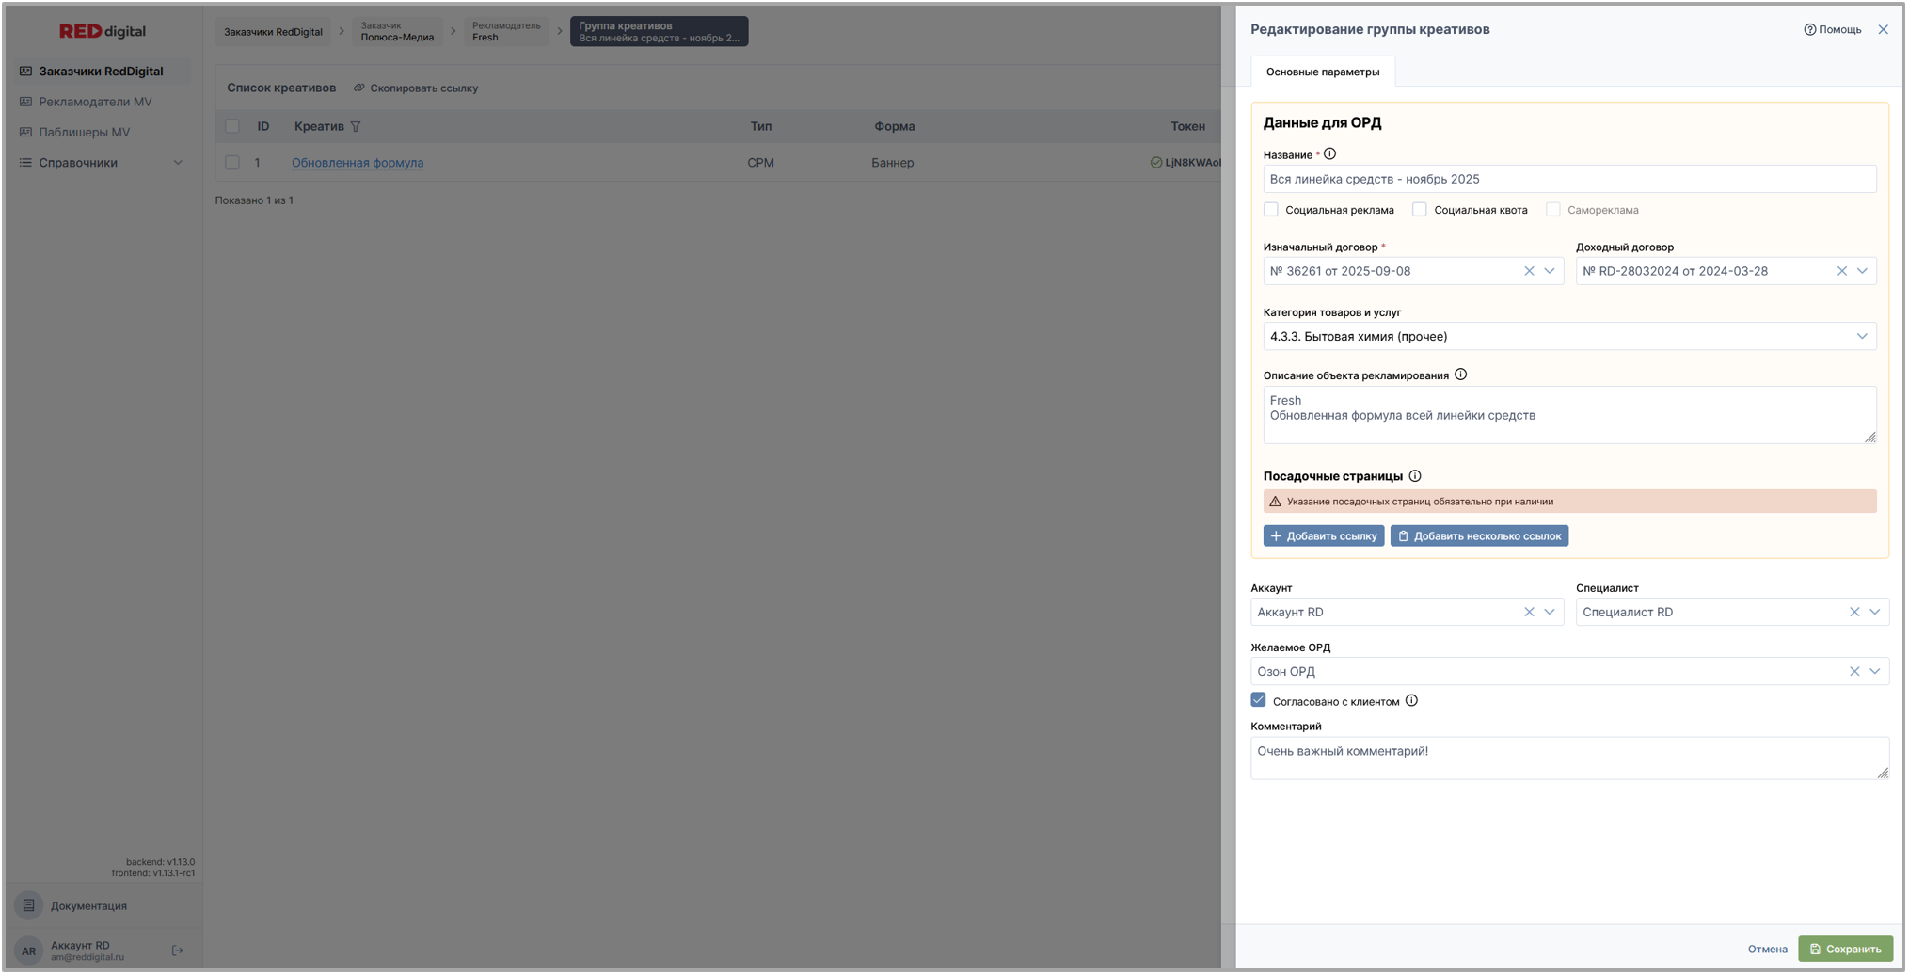The height and width of the screenshot is (974, 1909).
Task: Expand the Специалист dropdown
Action: coord(1874,613)
